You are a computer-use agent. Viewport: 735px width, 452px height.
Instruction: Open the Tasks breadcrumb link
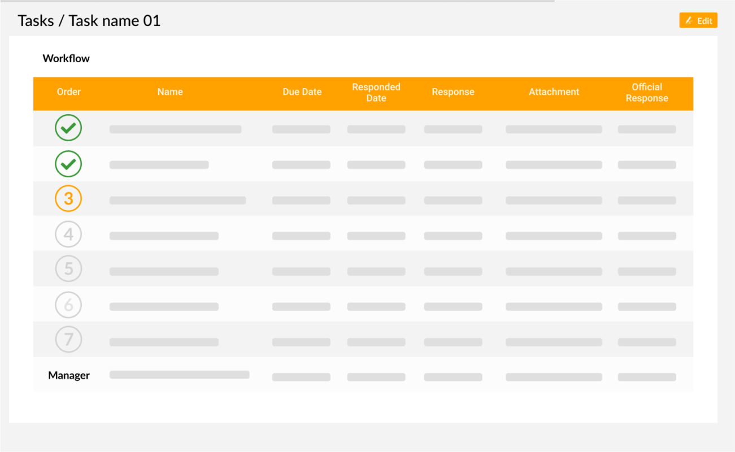35,20
